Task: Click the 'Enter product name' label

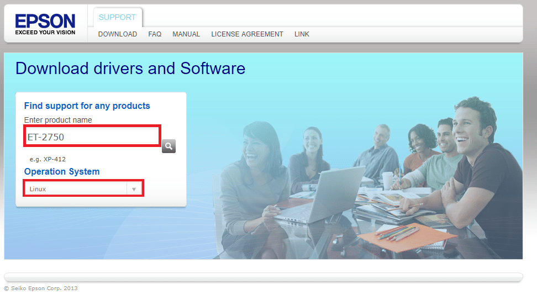Action: point(58,120)
